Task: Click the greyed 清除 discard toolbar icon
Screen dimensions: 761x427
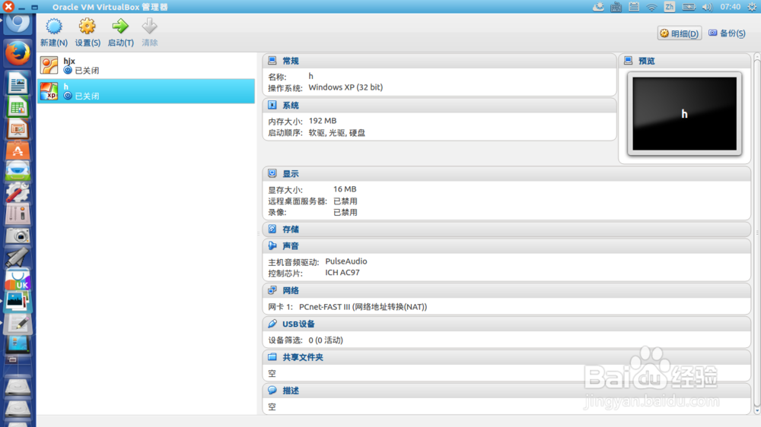Action: (x=149, y=33)
